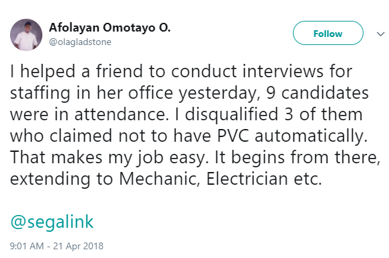Expand the tweet options chevron
The width and height of the screenshot is (389, 258).
click(380, 34)
